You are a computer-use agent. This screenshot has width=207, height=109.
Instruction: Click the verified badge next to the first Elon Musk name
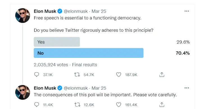(x=60, y=11)
